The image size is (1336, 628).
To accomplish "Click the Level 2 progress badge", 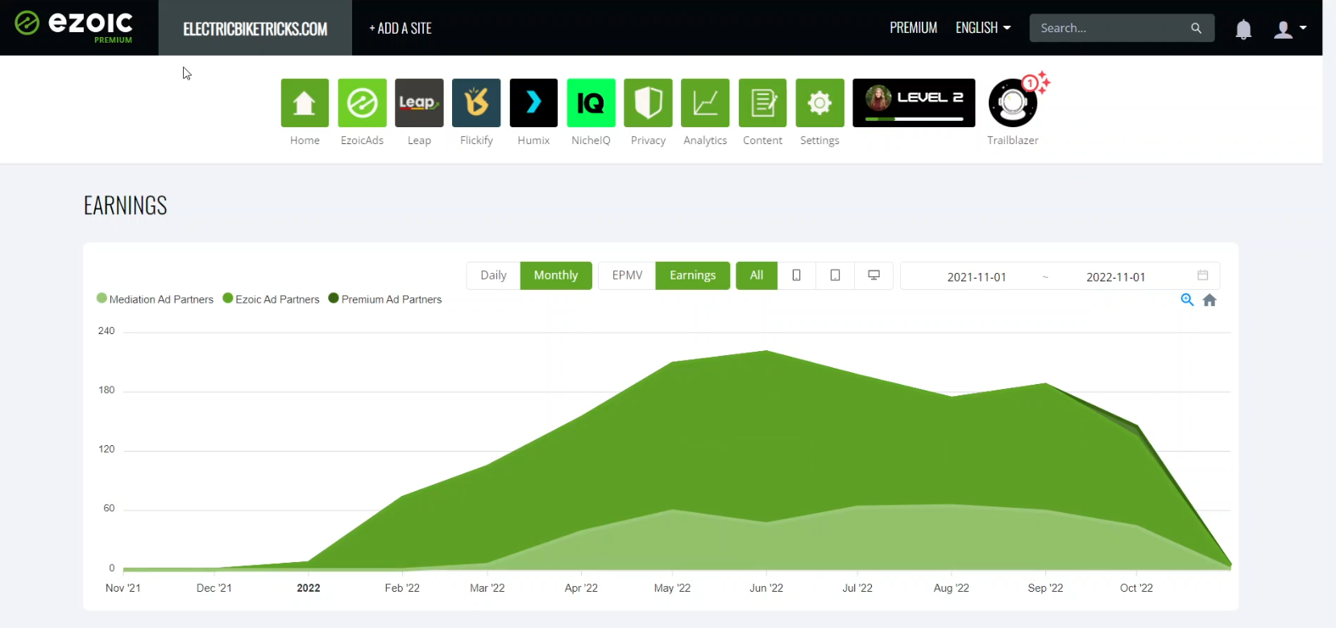I will pyautogui.click(x=914, y=103).
